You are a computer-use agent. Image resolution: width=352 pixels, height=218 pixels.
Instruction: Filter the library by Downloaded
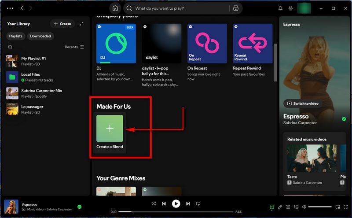coord(40,36)
